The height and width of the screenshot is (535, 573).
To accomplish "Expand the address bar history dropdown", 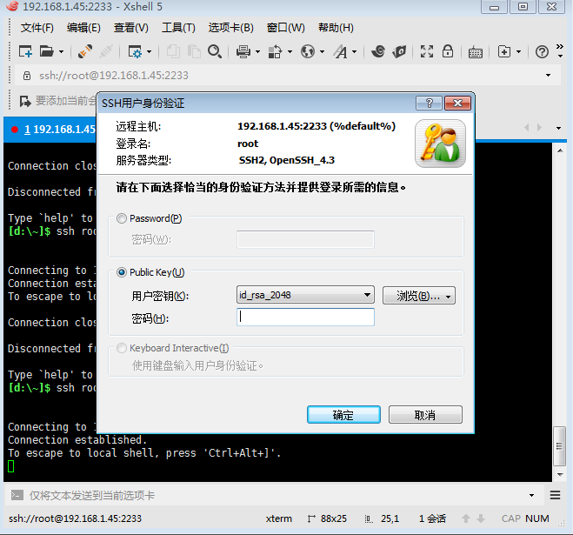I will coord(548,76).
